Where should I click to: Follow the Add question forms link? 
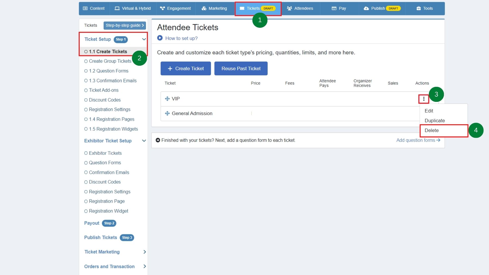(x=416, y=140)
